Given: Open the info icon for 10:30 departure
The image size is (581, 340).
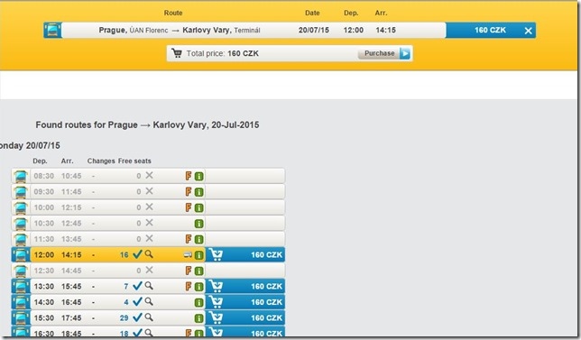Looking at the screenshot, I should click(199, 224).
